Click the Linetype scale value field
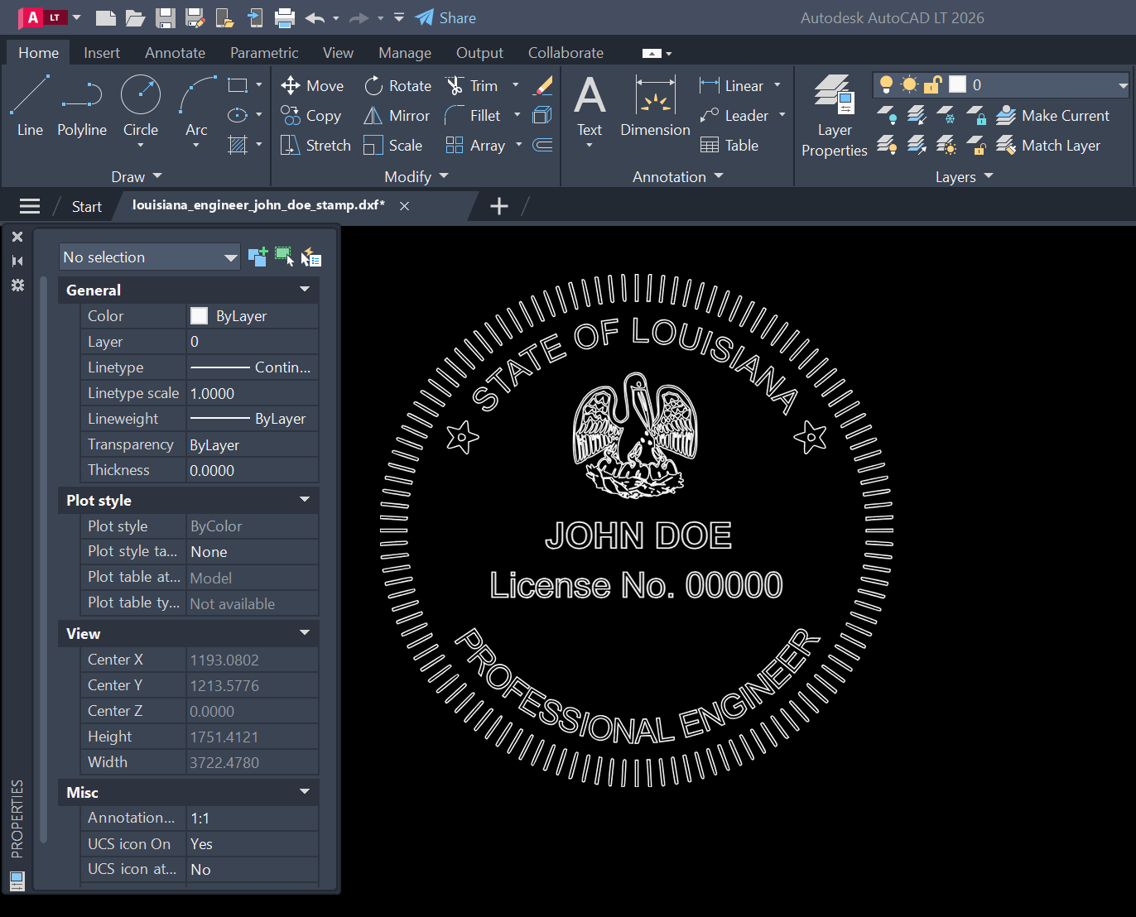 tap(253, 393)
